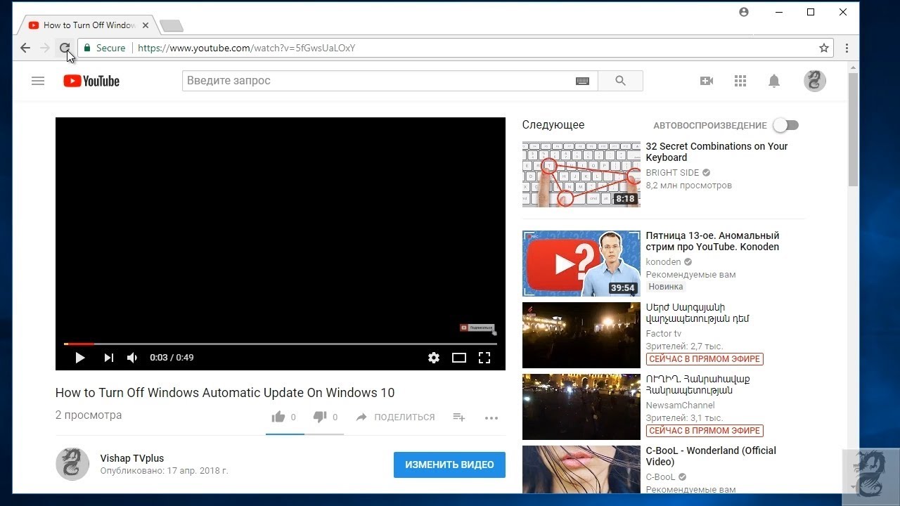
Task: Click the browser back arrow
Action: coord(25,48)
